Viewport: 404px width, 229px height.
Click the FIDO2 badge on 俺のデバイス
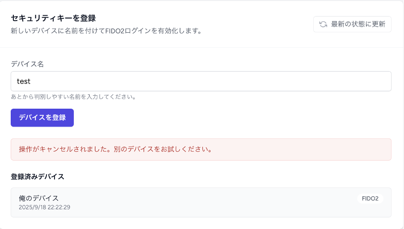(x=370, y=199)
